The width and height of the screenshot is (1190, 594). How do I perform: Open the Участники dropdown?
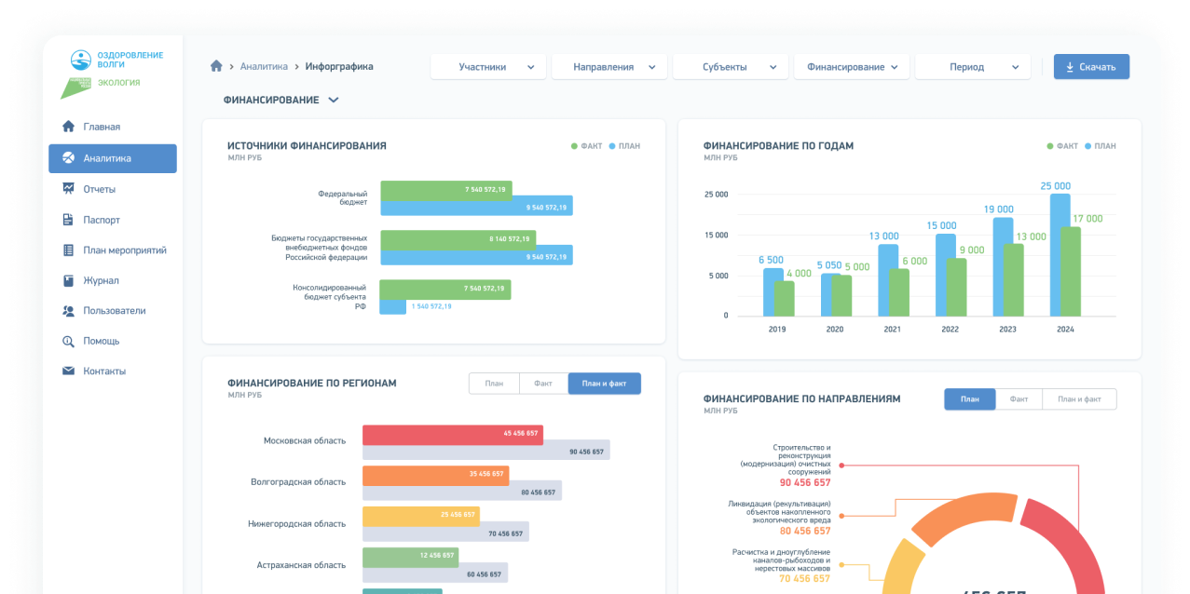tap(487, 67)
